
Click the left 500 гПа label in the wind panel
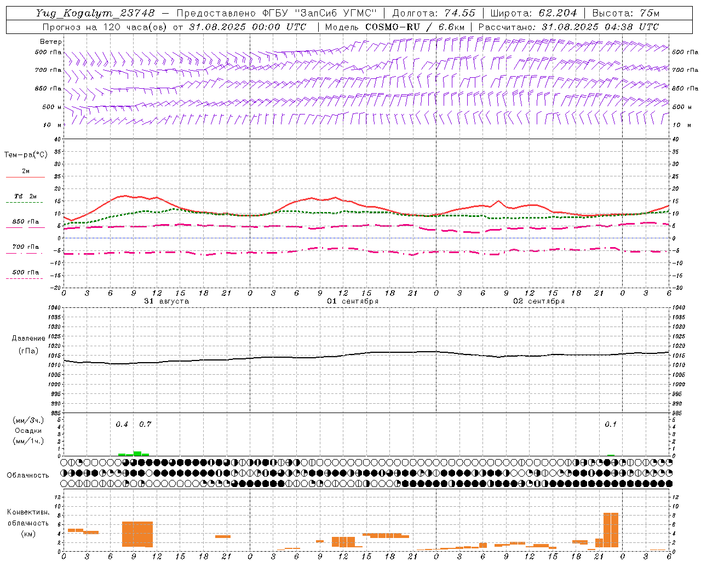48,52
